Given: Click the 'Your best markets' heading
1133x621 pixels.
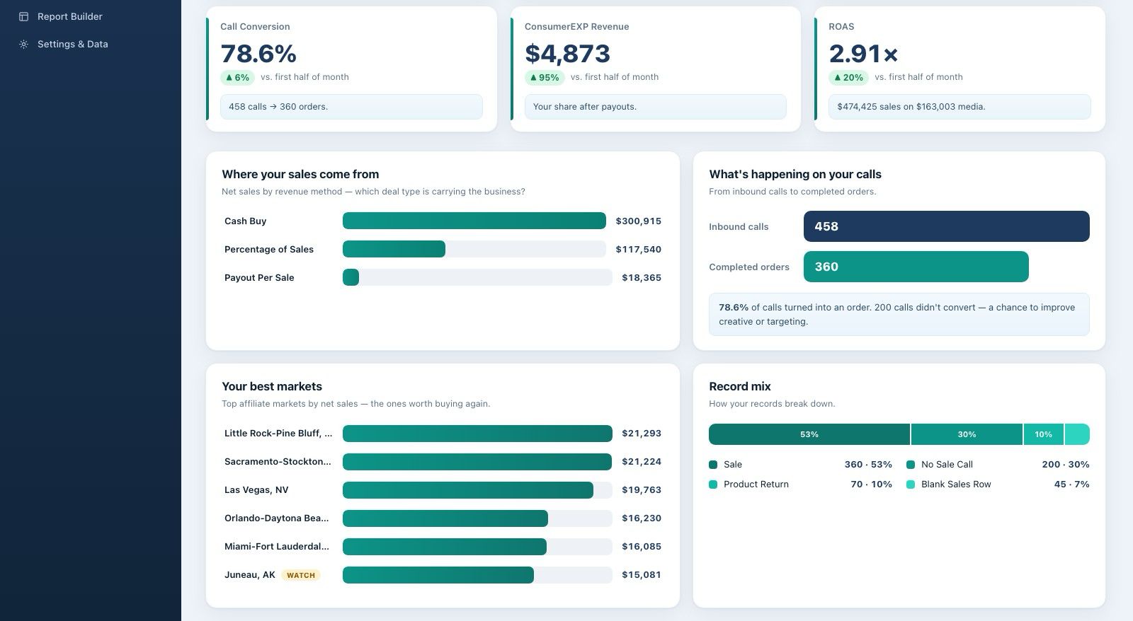Looking at the screenshot, I should tap(272, 386).
